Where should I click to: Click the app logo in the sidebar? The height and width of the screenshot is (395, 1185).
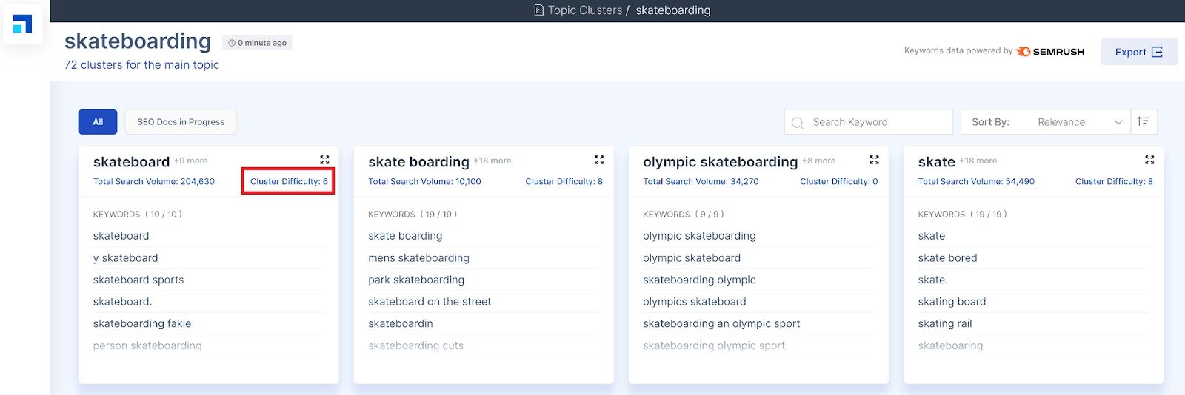[x=23, y=24]
